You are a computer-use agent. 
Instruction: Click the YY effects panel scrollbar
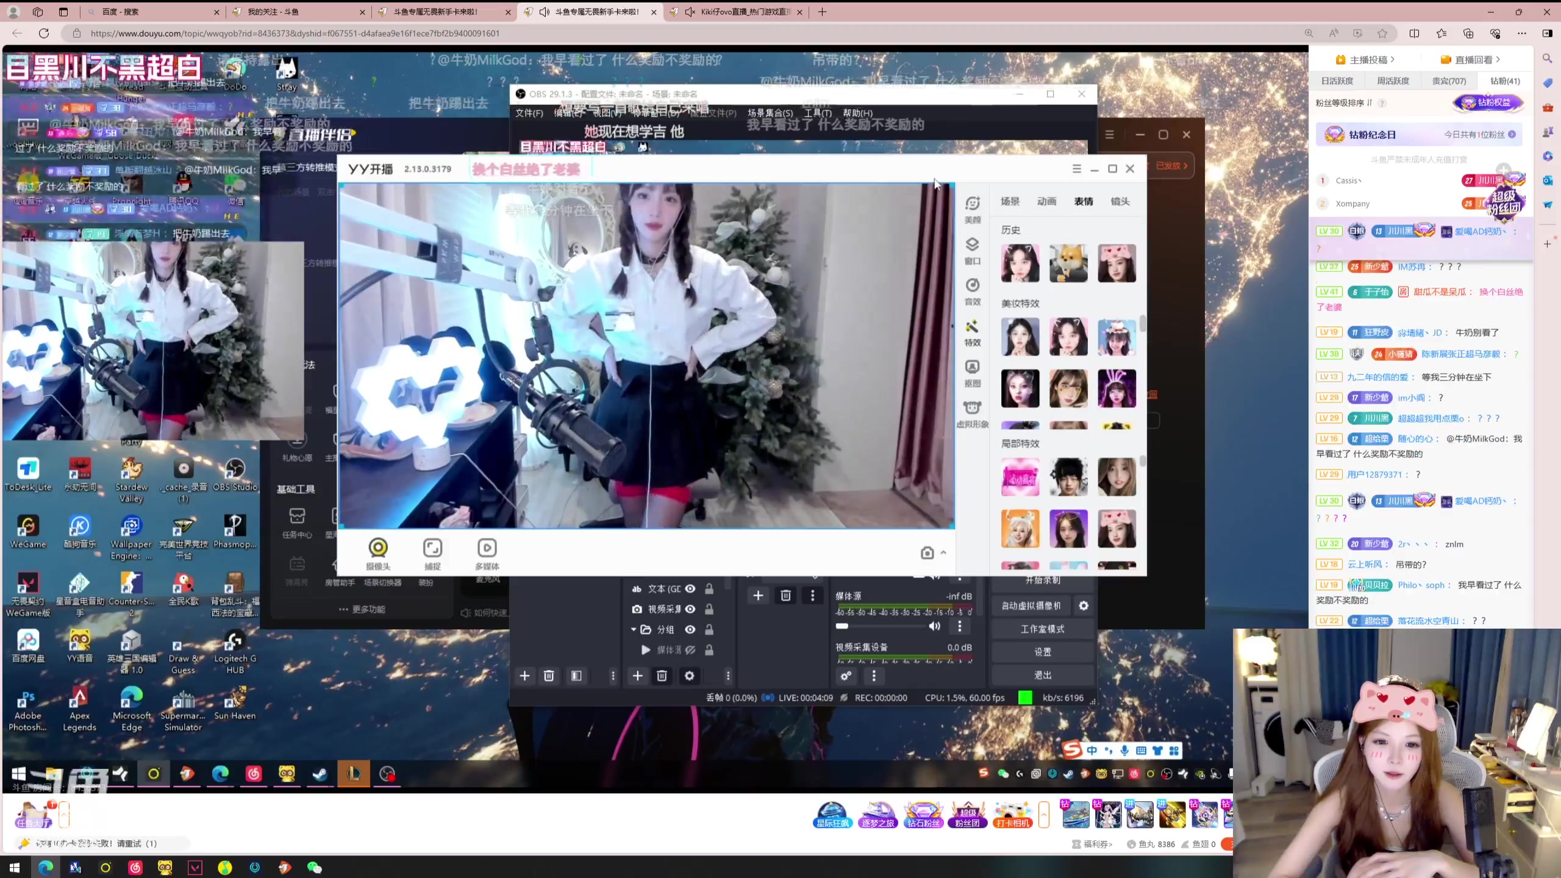(1143, 323)
